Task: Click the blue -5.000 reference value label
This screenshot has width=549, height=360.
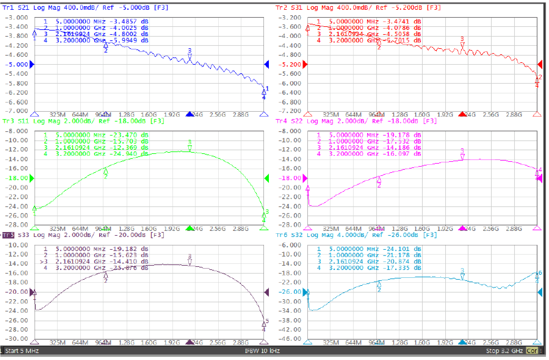Action: 16,64
